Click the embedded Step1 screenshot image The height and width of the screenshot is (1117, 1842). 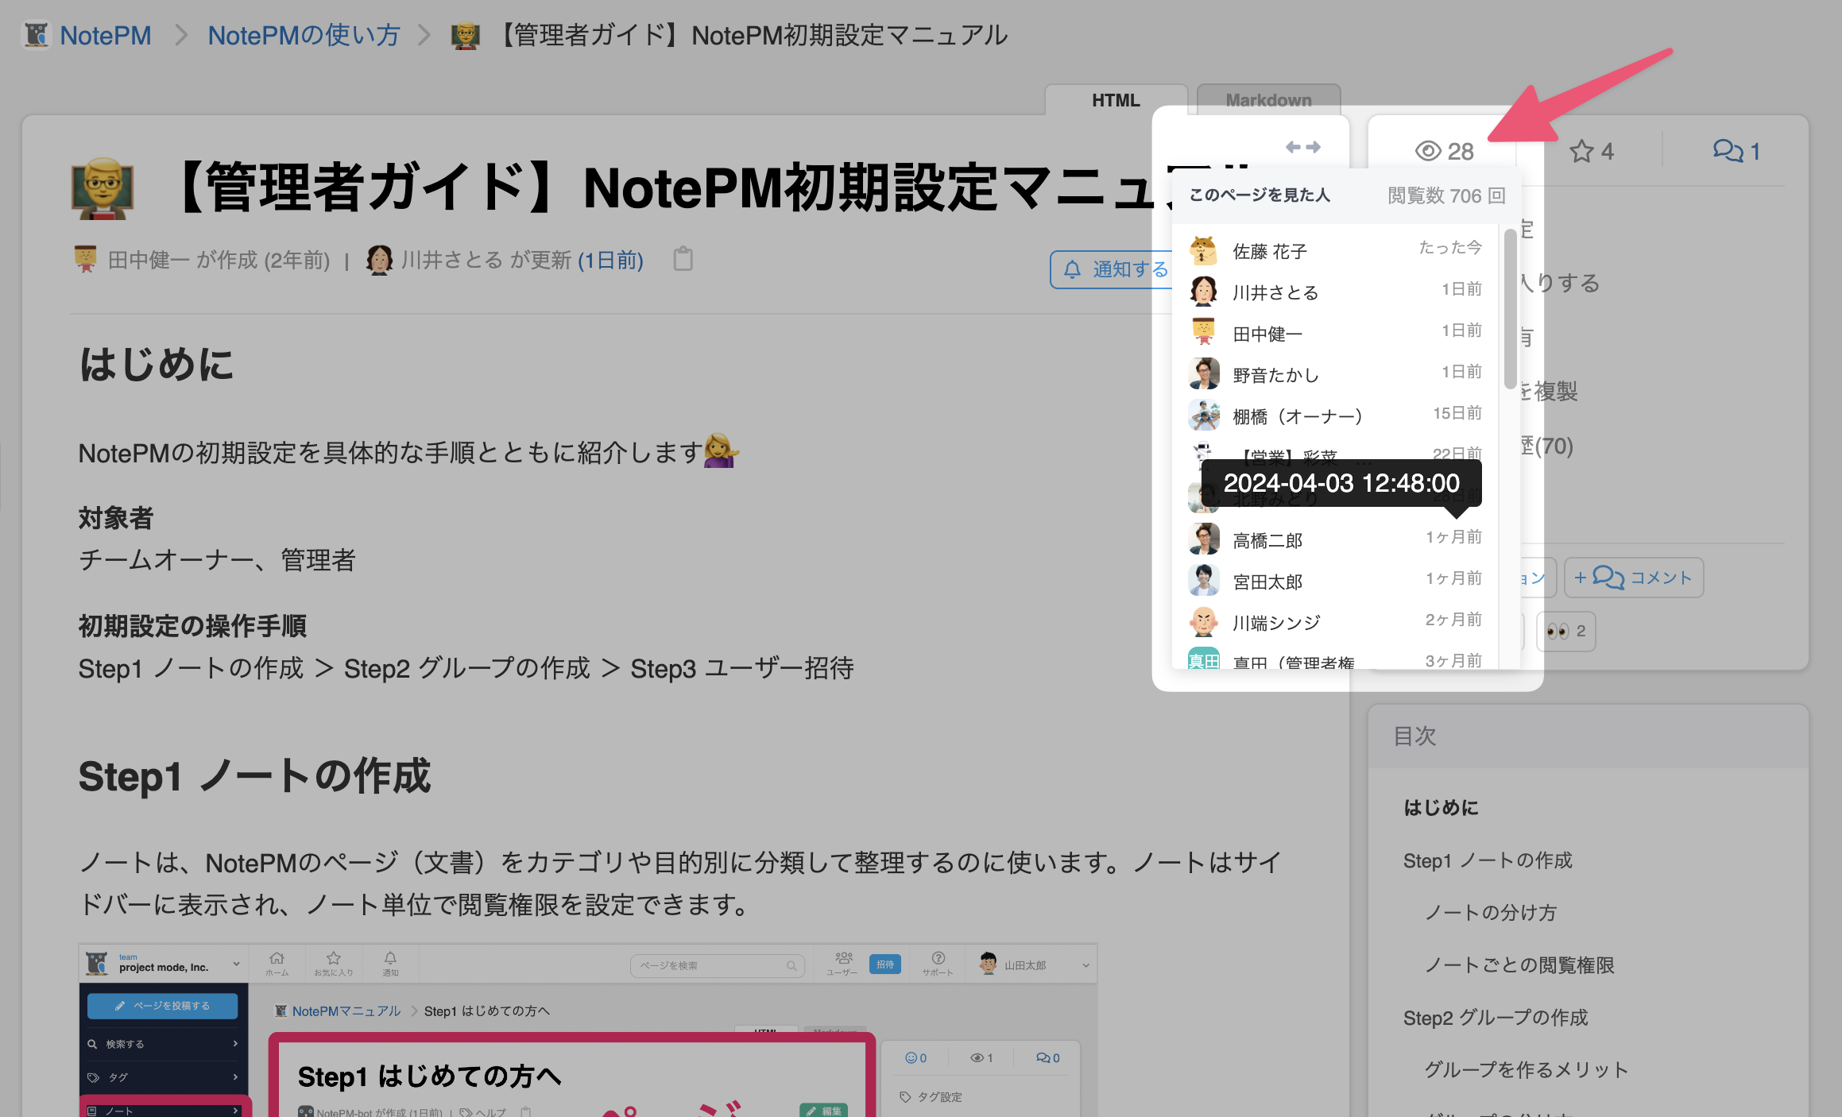point(588,1030)
